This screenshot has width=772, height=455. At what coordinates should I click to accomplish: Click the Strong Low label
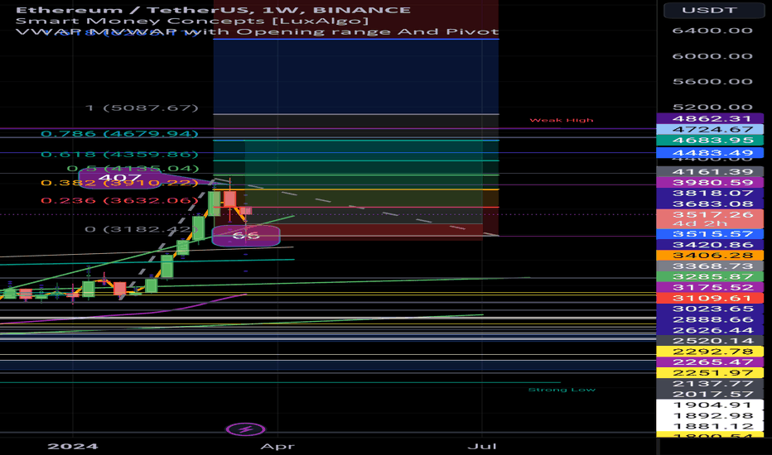pos(562,390)
